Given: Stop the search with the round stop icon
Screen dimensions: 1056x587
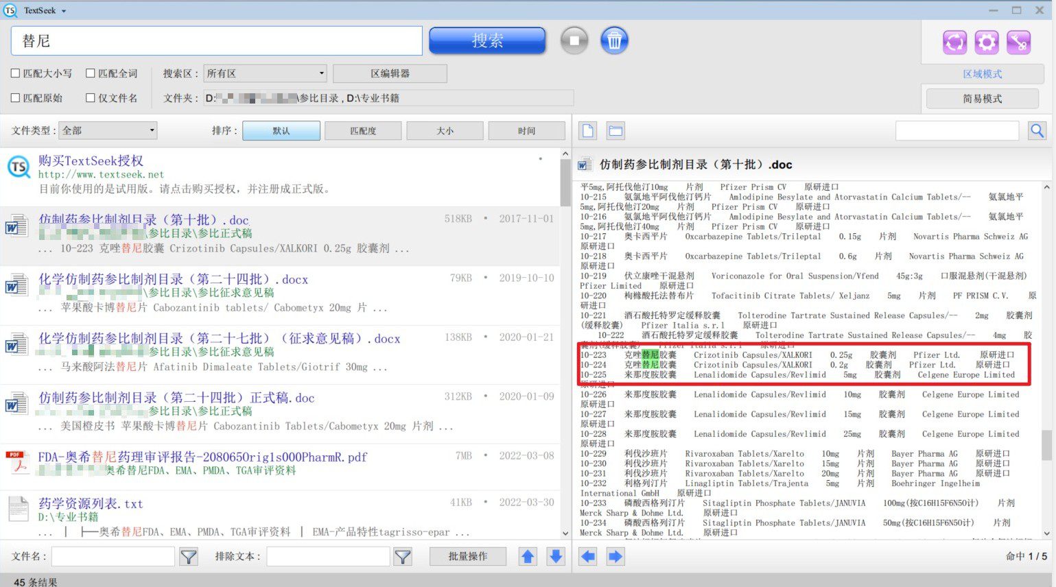Looking at the screenshot, I should 574,40.
